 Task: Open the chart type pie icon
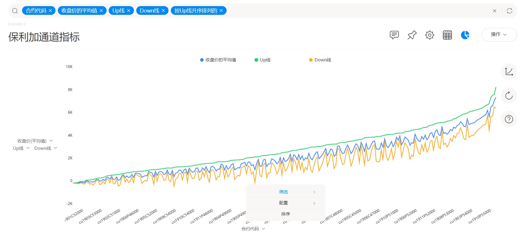(465, 35)
